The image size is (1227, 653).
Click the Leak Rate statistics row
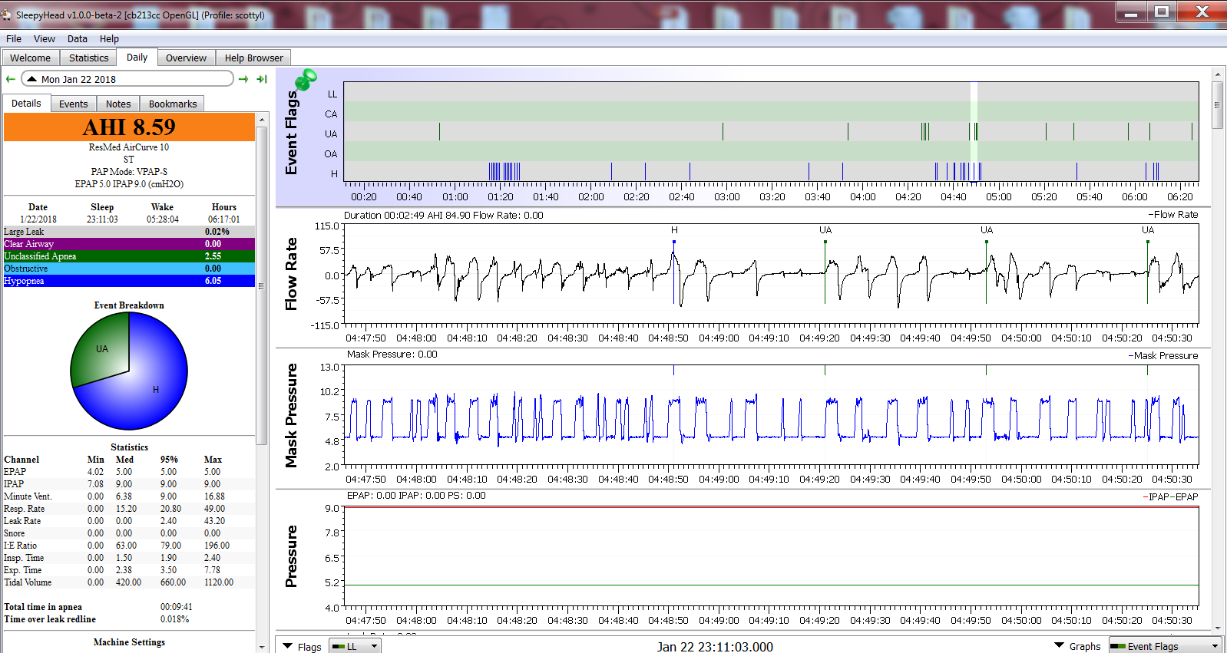pos(129,521)
